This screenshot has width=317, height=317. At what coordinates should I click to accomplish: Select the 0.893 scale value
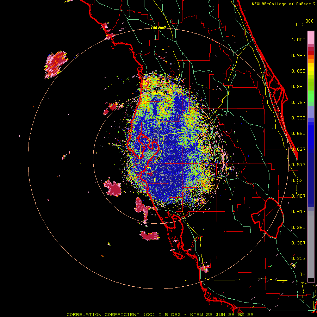coord(298,71)
